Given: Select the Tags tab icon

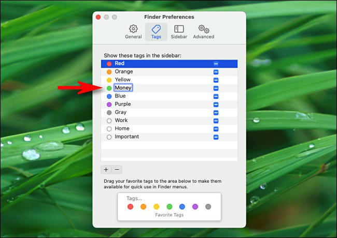Looking at the screenshot, I should point(156,32).
